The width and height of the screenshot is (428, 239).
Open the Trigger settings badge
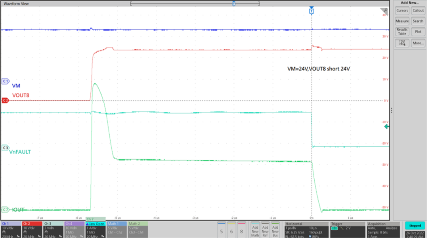click(348, 230)
